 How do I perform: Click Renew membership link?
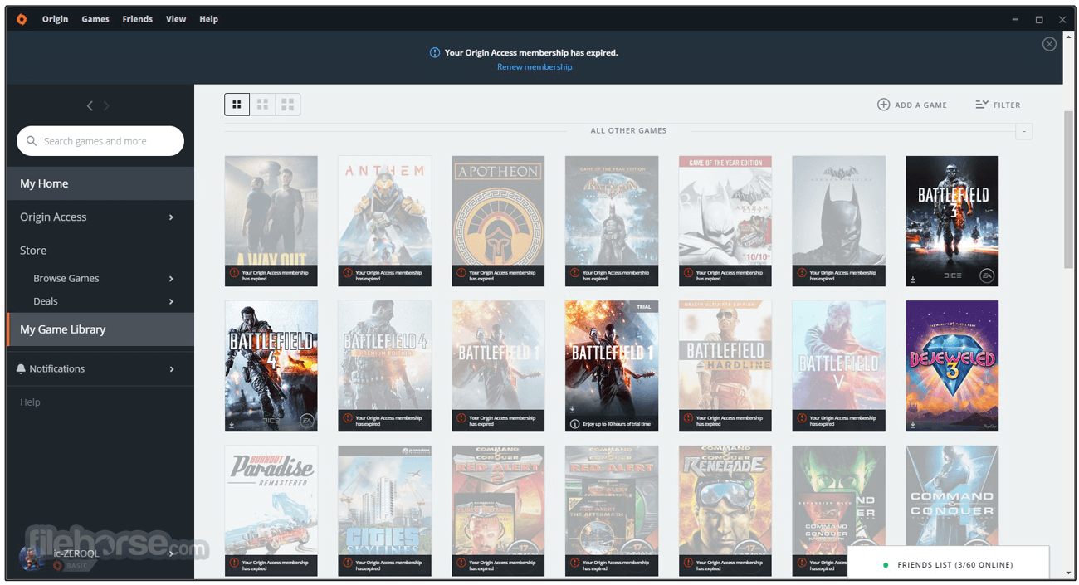click(x=535, y=66)
